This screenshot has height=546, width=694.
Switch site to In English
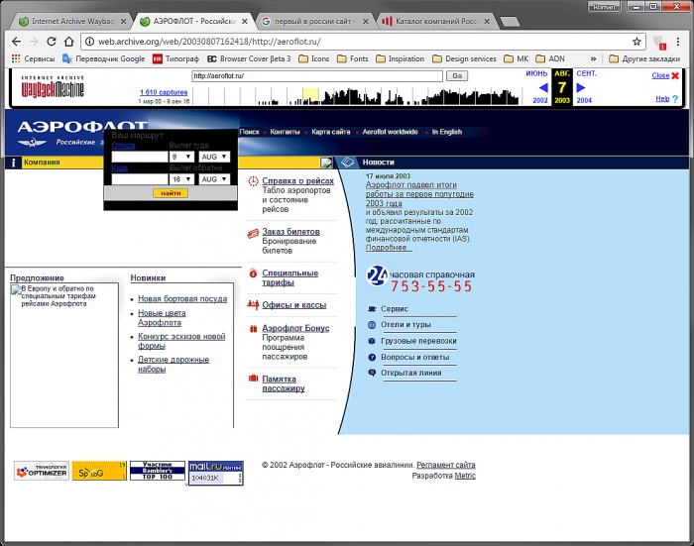(446, 132)
